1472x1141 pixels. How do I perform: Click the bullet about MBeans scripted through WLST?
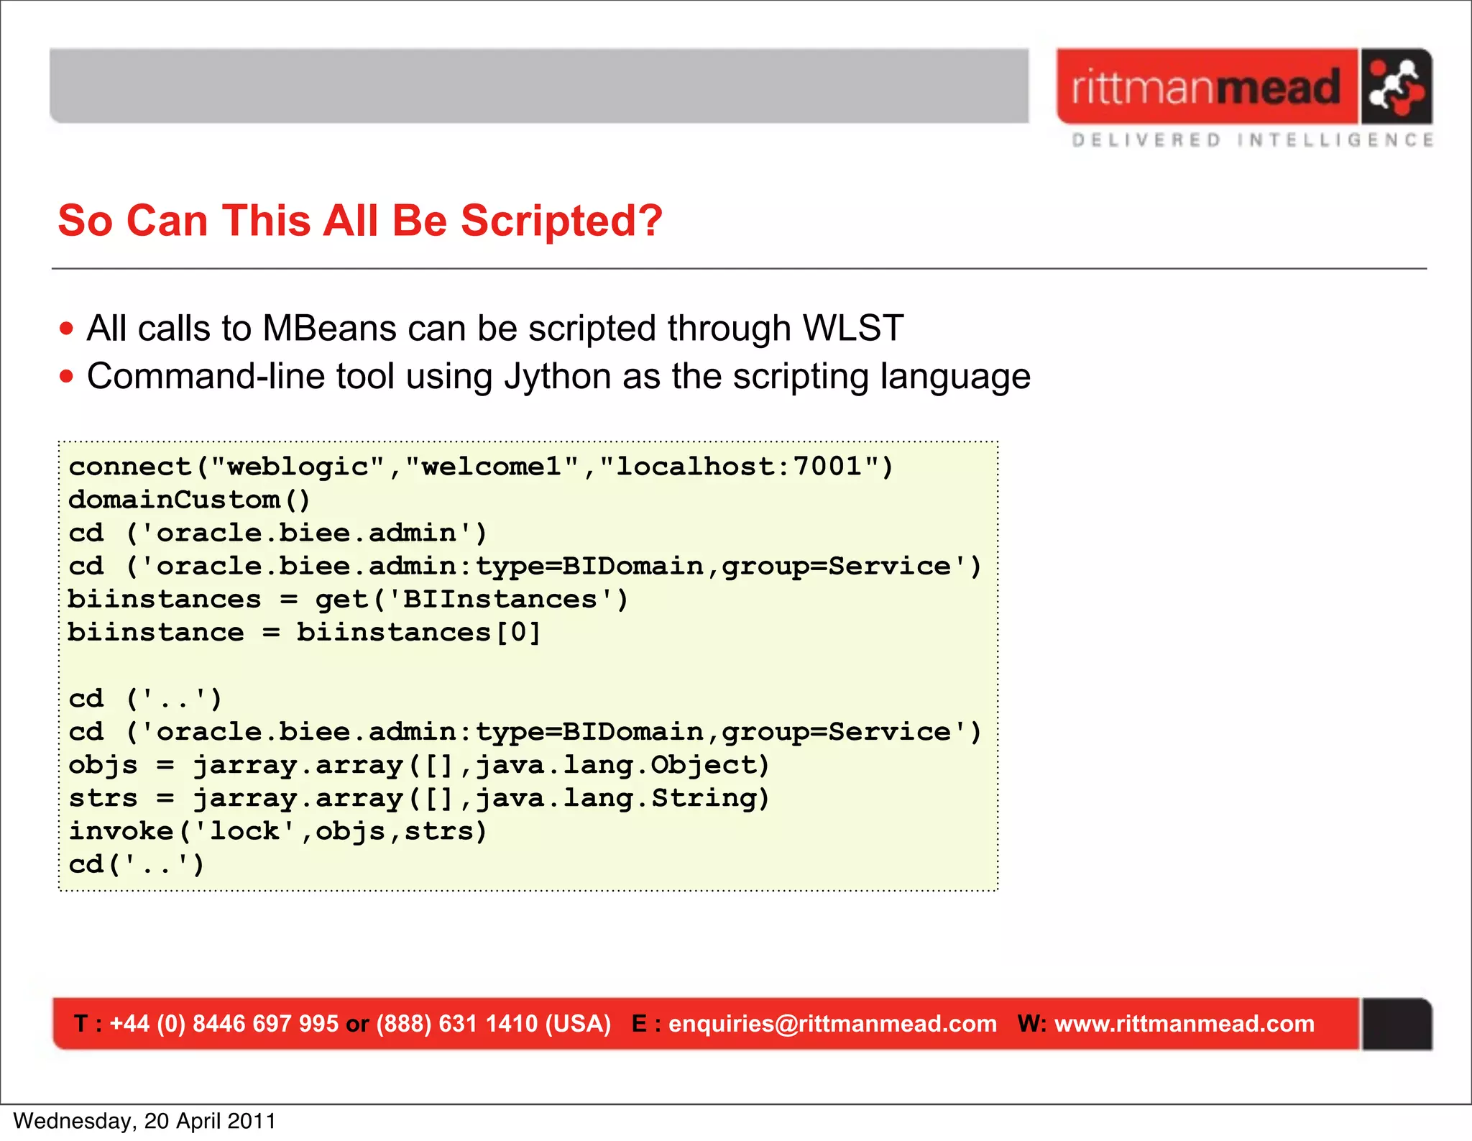pos(494,329)
